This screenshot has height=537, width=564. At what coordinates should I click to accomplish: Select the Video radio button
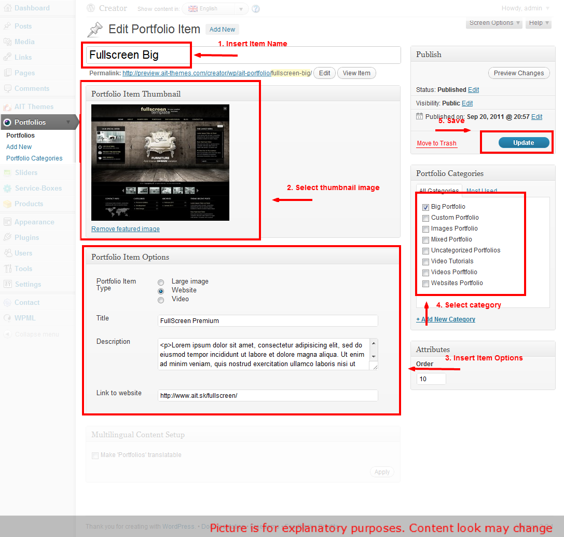[161, 300]
